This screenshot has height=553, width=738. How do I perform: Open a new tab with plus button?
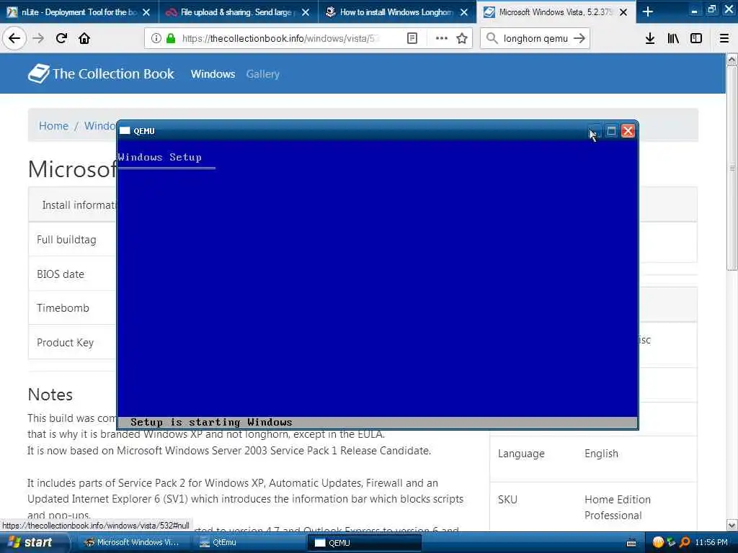click(x=648, y=12)
